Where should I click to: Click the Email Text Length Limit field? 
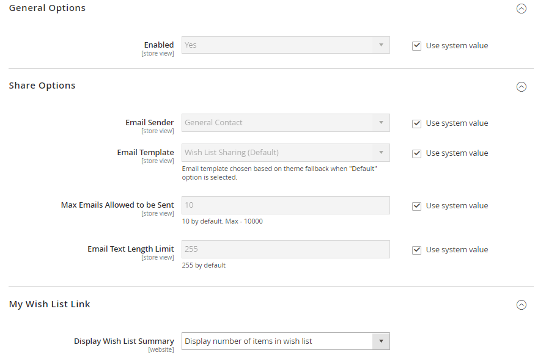(x=286, y=249)
